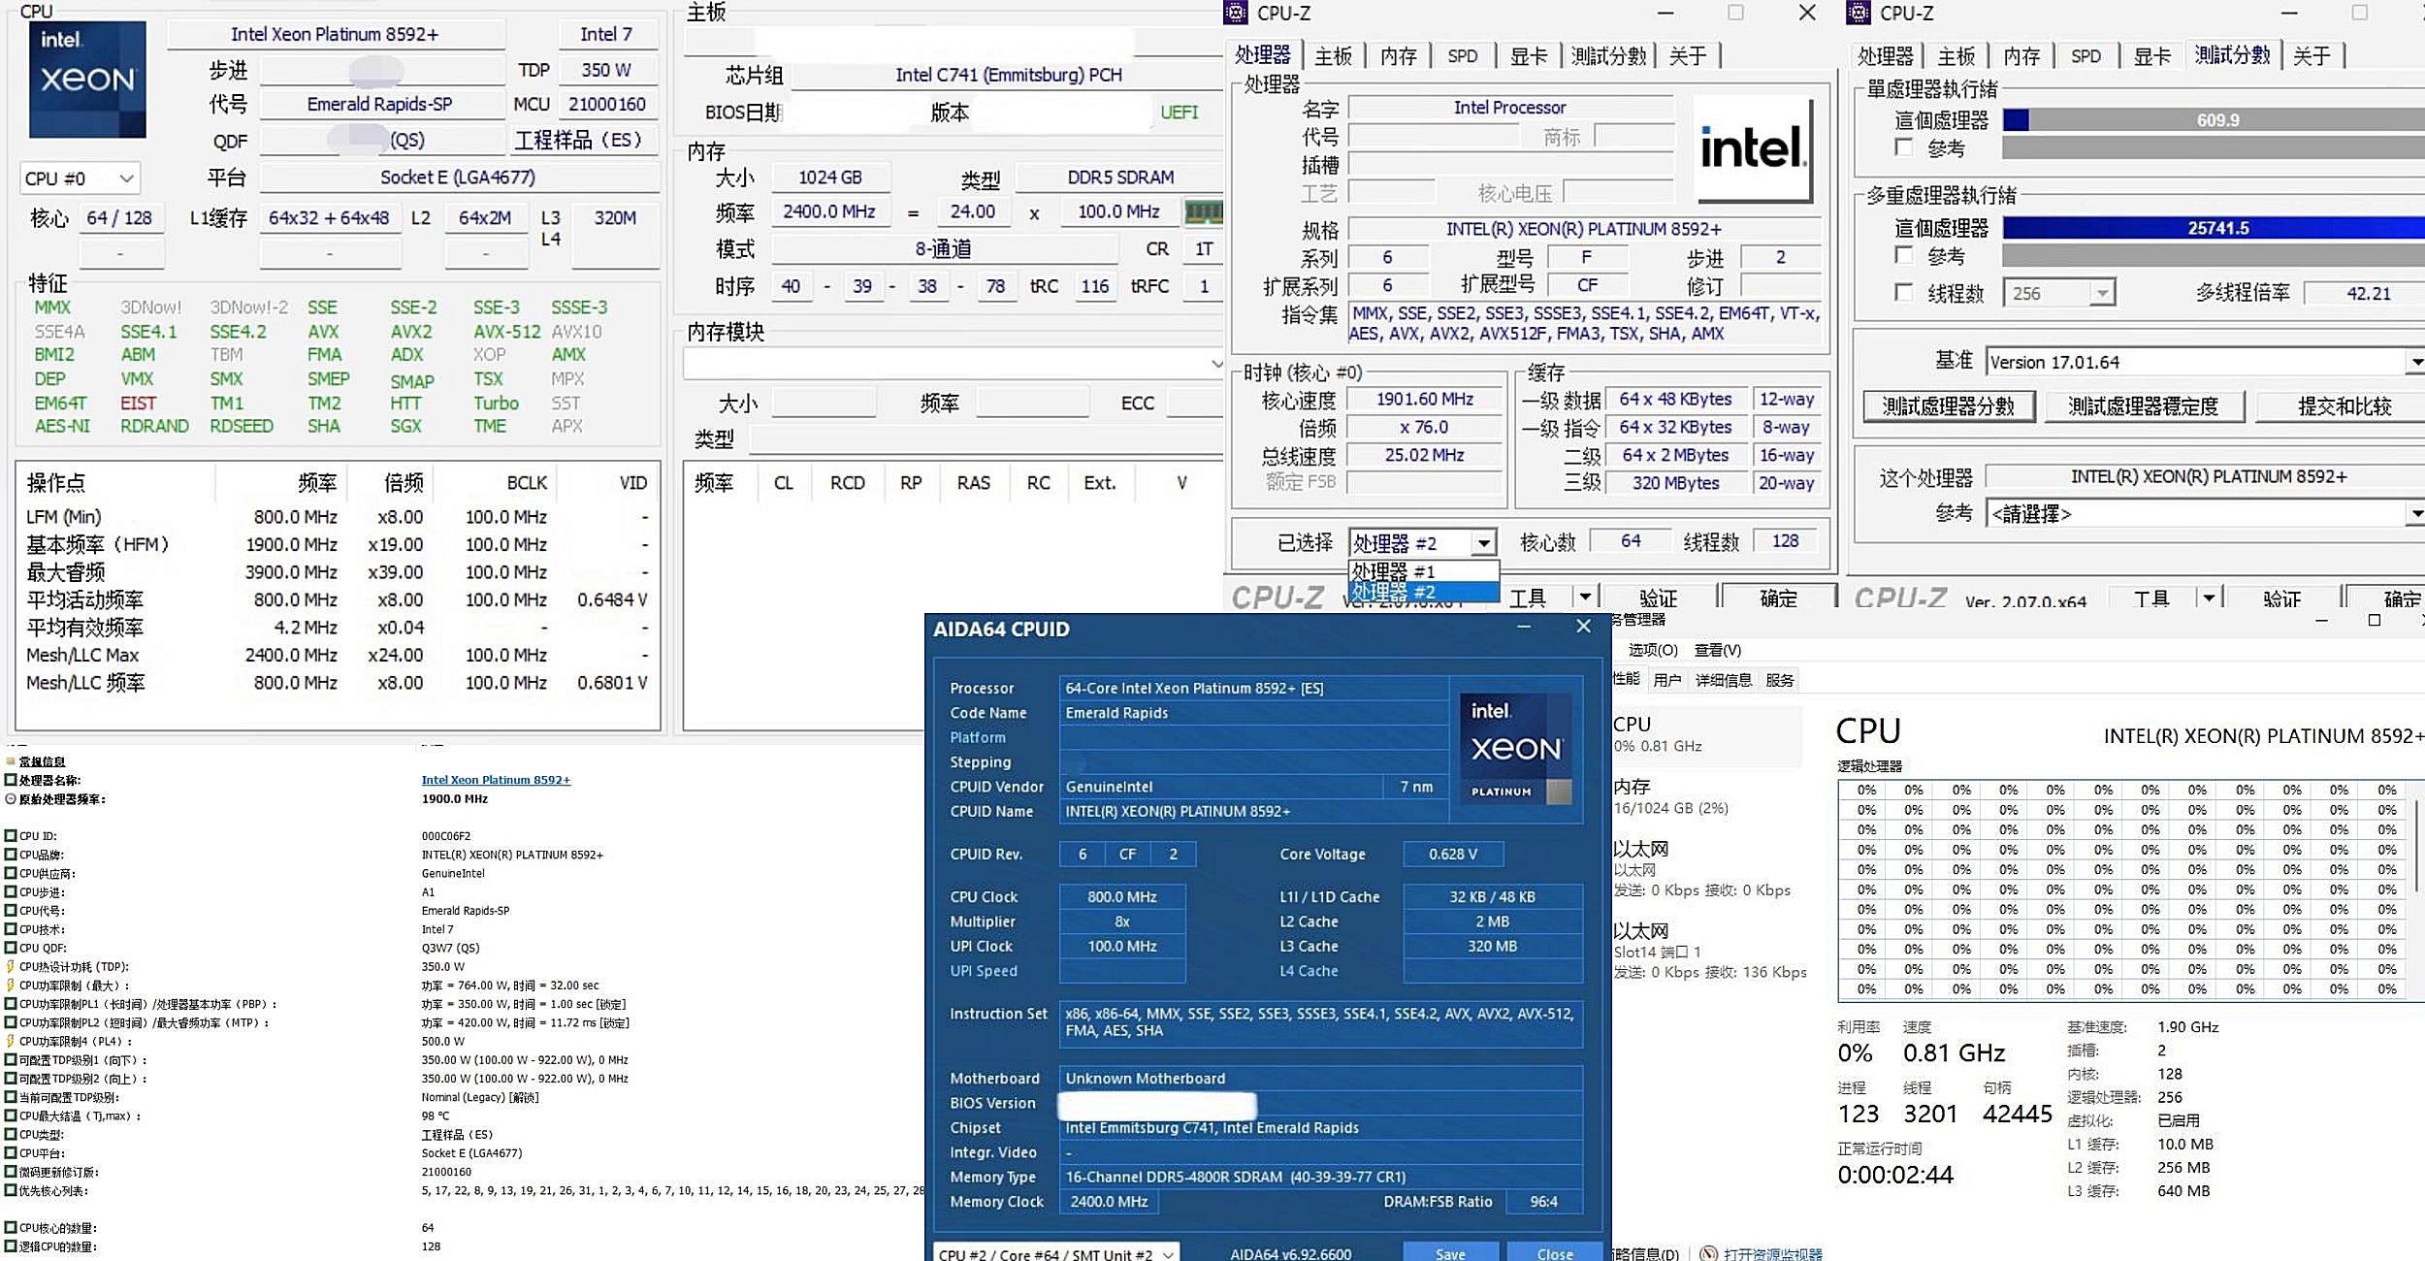Click the lightning icon next to the CPU TDP row
This screenshot has height=1261, width=2425.
click(11, 967)
